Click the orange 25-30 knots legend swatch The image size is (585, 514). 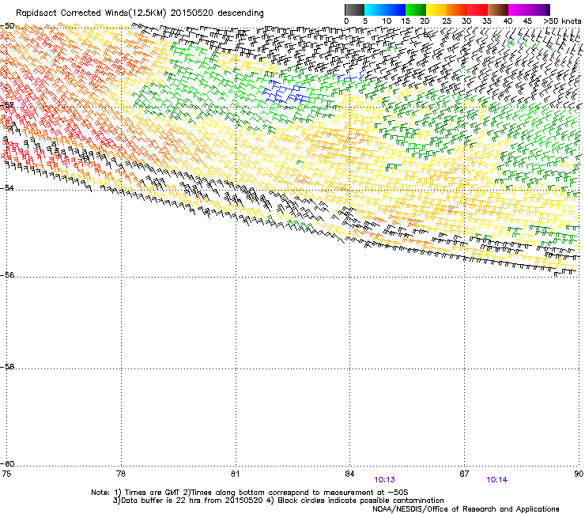pos(457,9)
